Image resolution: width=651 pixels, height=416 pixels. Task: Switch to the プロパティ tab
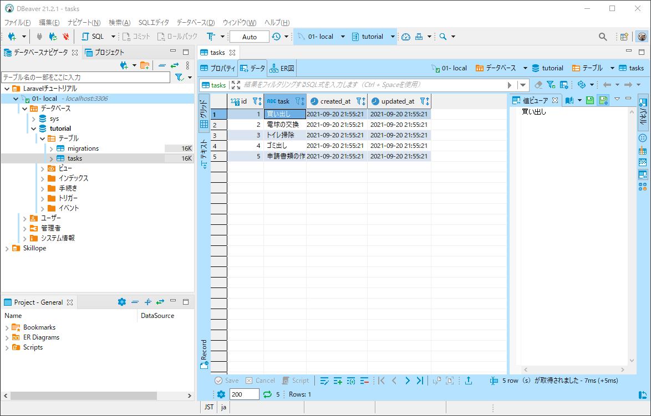tap(217, 68)
